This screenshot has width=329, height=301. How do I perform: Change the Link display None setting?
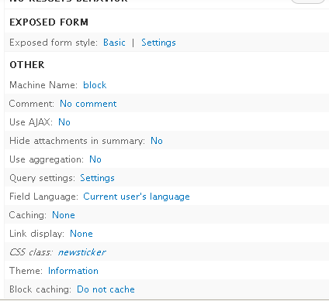pos(81,234)
